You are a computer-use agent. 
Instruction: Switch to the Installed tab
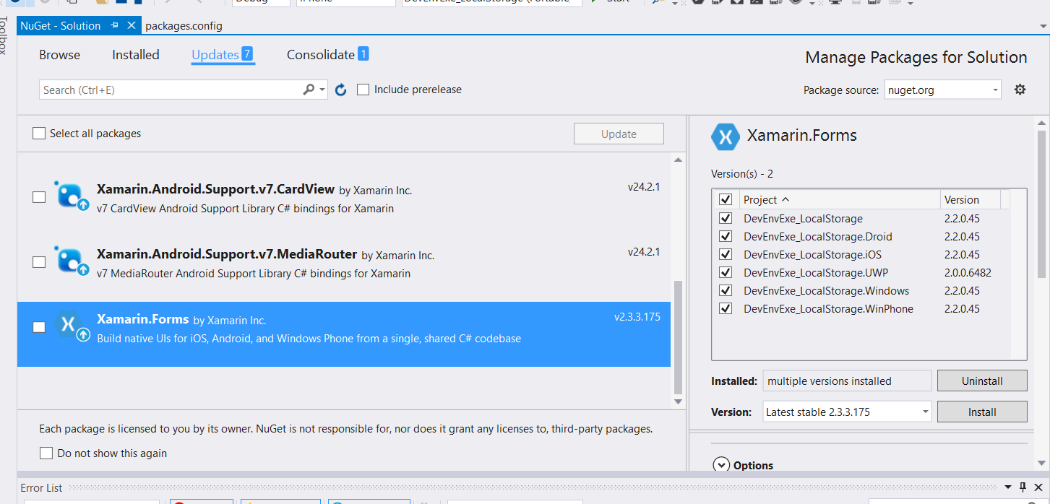pyautogui.click(x=136, y=55)
